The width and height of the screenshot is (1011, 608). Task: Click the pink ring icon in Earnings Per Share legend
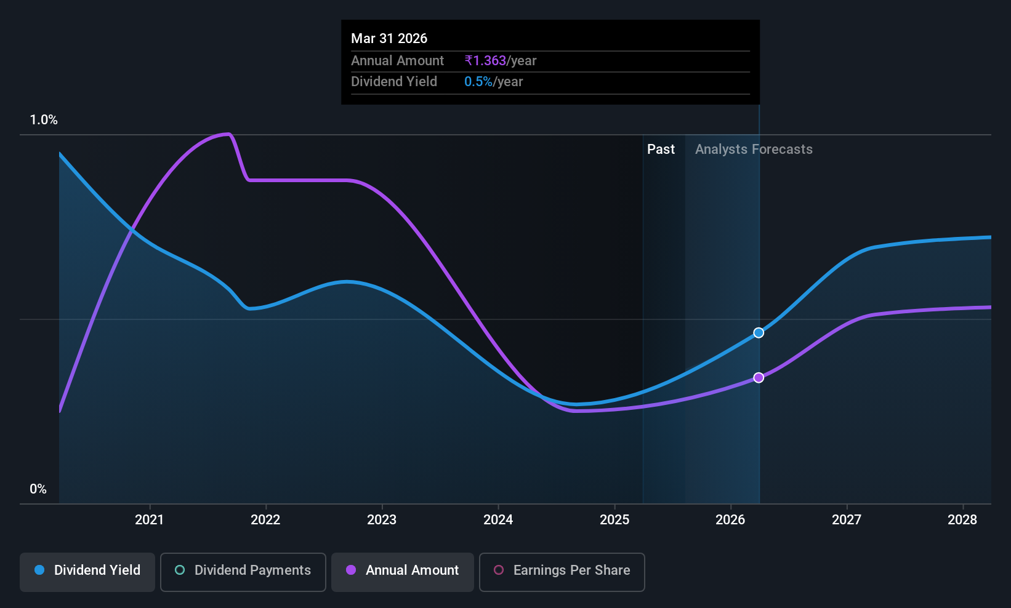click(499, 570)
